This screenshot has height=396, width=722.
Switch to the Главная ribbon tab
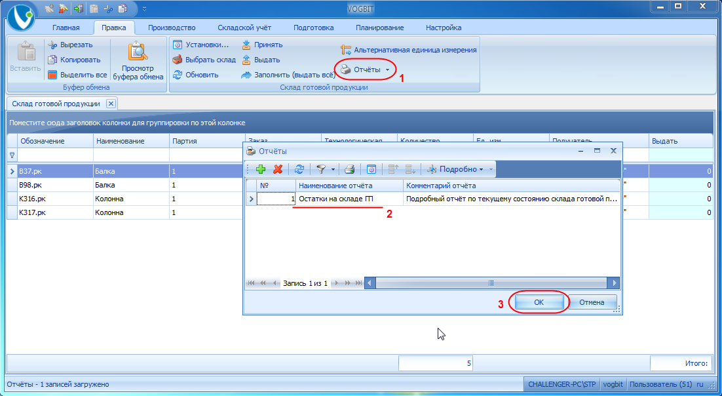pos(66,28)
